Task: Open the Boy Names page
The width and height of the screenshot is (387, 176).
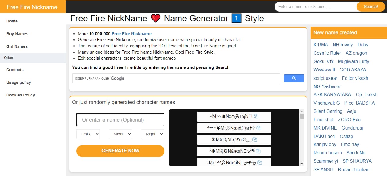Action: [x=17, y=34]
